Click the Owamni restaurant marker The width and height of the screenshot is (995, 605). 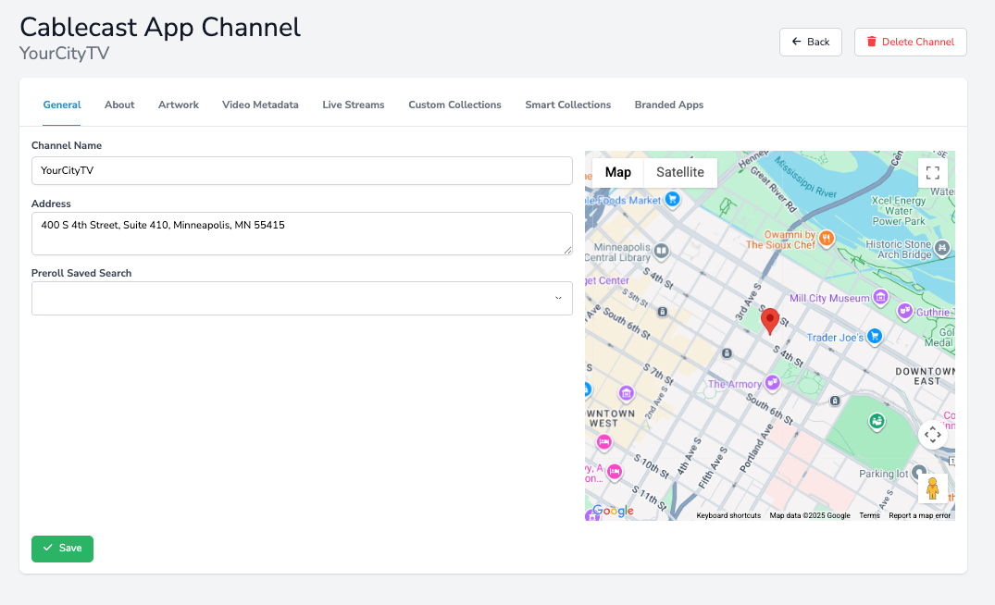pyautogui.click(x=825, y=238)
